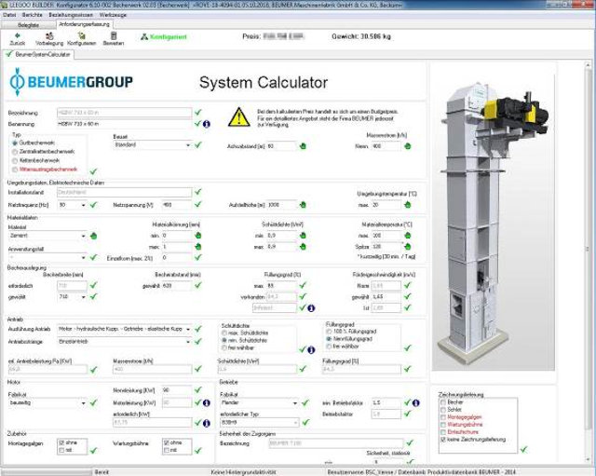Click the Bewerten calculator toolbar icon
Screen dimensions: 596x476
114,35
